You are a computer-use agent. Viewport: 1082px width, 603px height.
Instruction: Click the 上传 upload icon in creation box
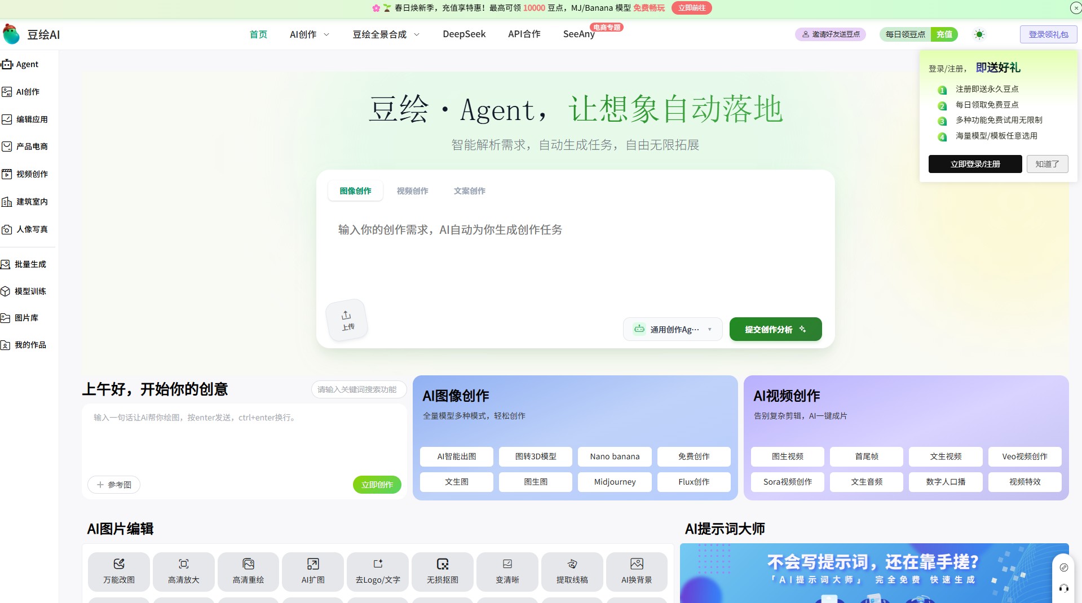346,320
